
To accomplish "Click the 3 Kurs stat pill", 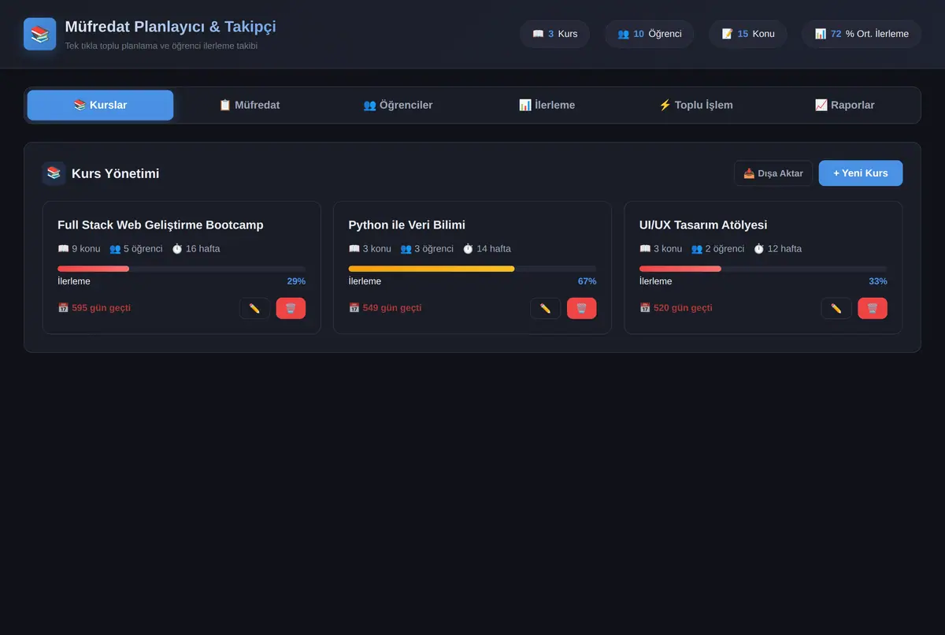I will [x=554, y=34].
